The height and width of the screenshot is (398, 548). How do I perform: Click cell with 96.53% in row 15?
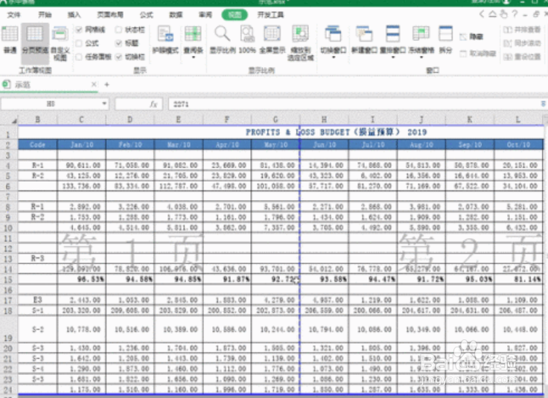pyautogui.click(x=81, y=280)
